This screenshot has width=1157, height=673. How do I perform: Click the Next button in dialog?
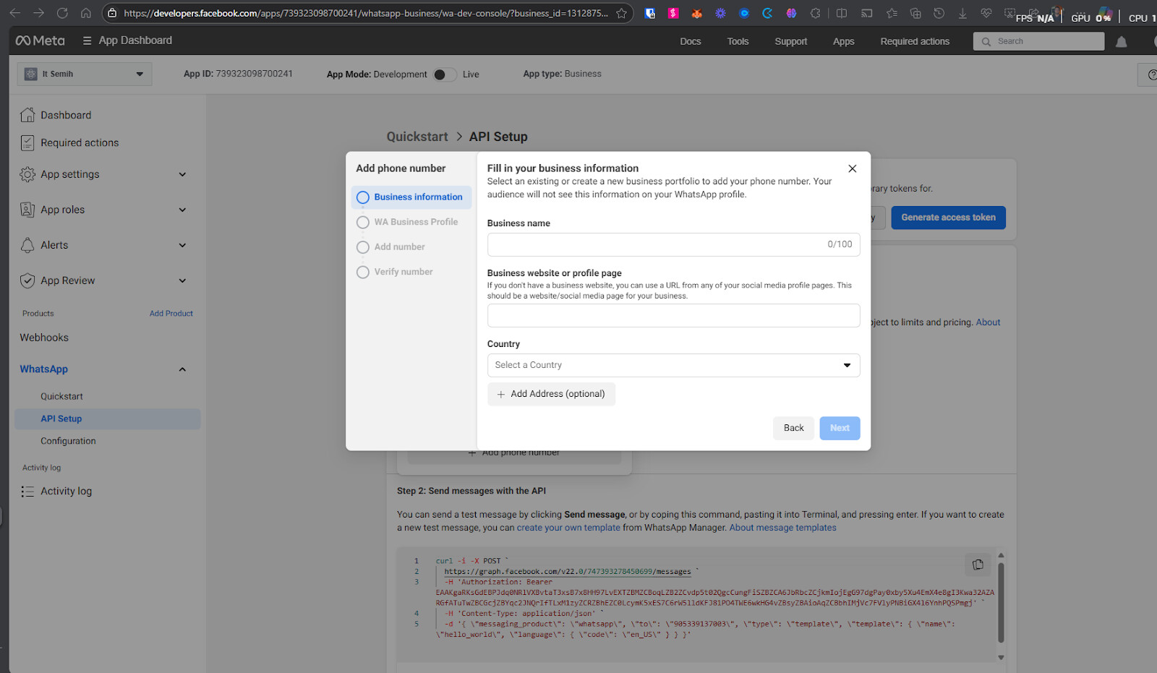point(840,428)
